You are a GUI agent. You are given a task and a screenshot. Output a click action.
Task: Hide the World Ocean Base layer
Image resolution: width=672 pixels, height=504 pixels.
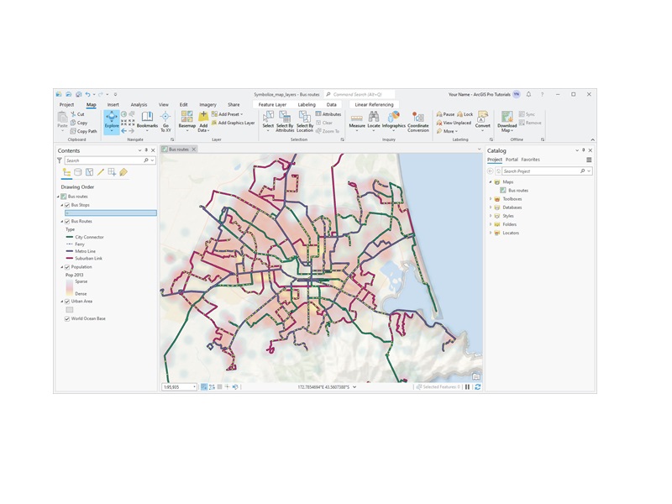[67, 319]
